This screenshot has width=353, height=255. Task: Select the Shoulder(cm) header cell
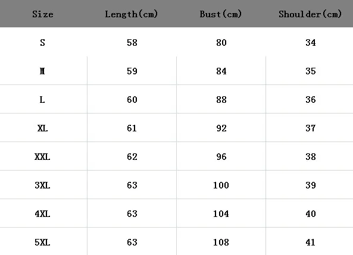[x=310, y=14]
